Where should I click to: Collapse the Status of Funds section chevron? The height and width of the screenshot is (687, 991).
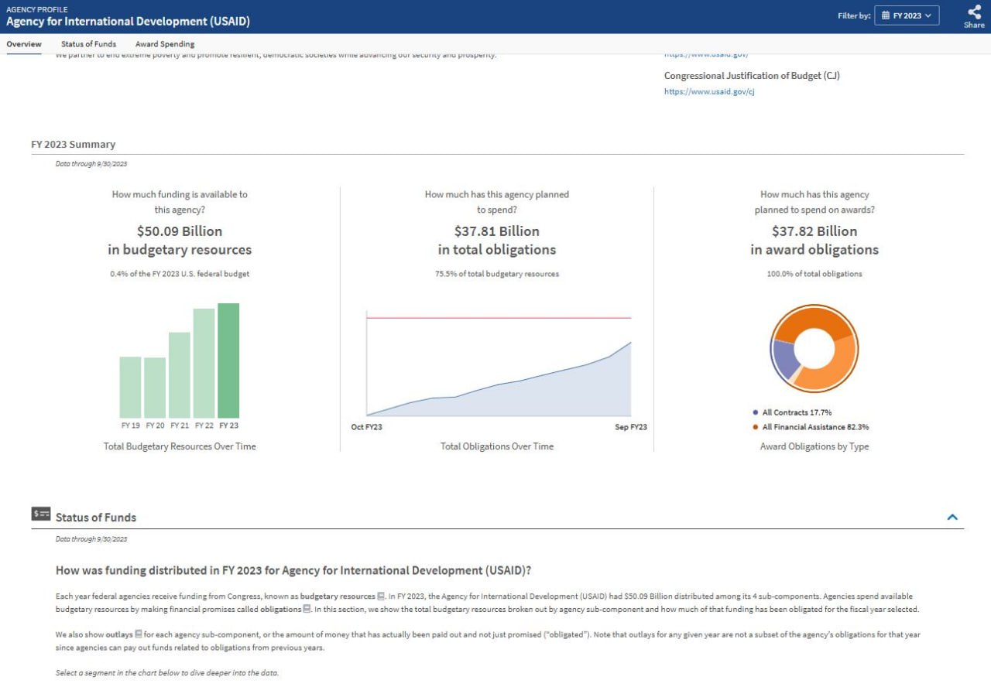click(x=952, y=517)
